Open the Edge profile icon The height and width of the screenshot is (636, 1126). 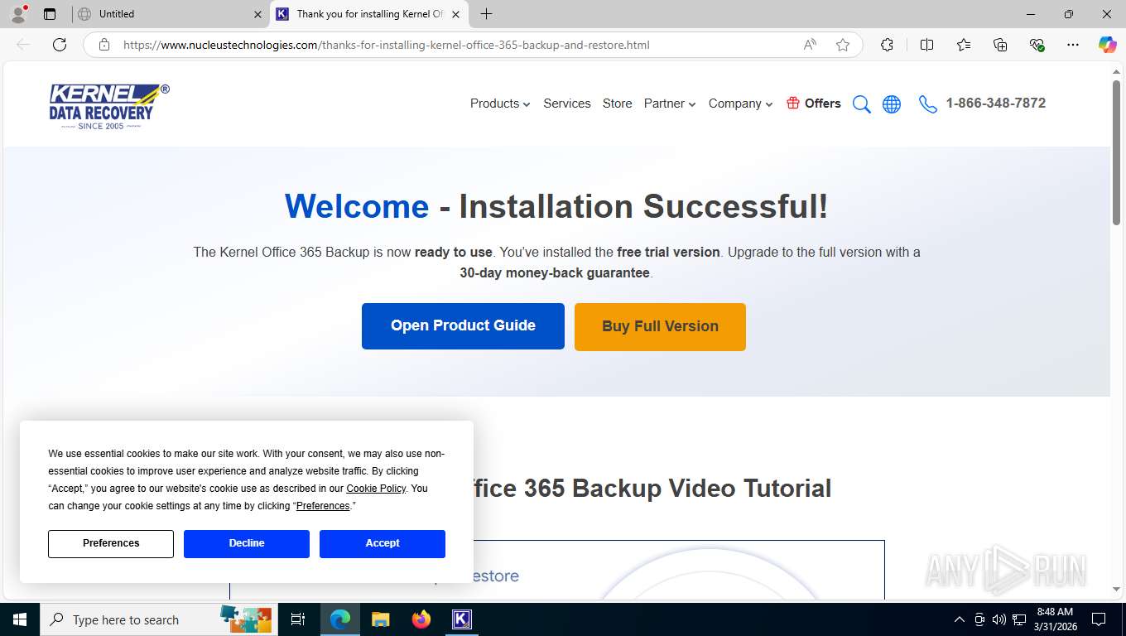[18, 14]
